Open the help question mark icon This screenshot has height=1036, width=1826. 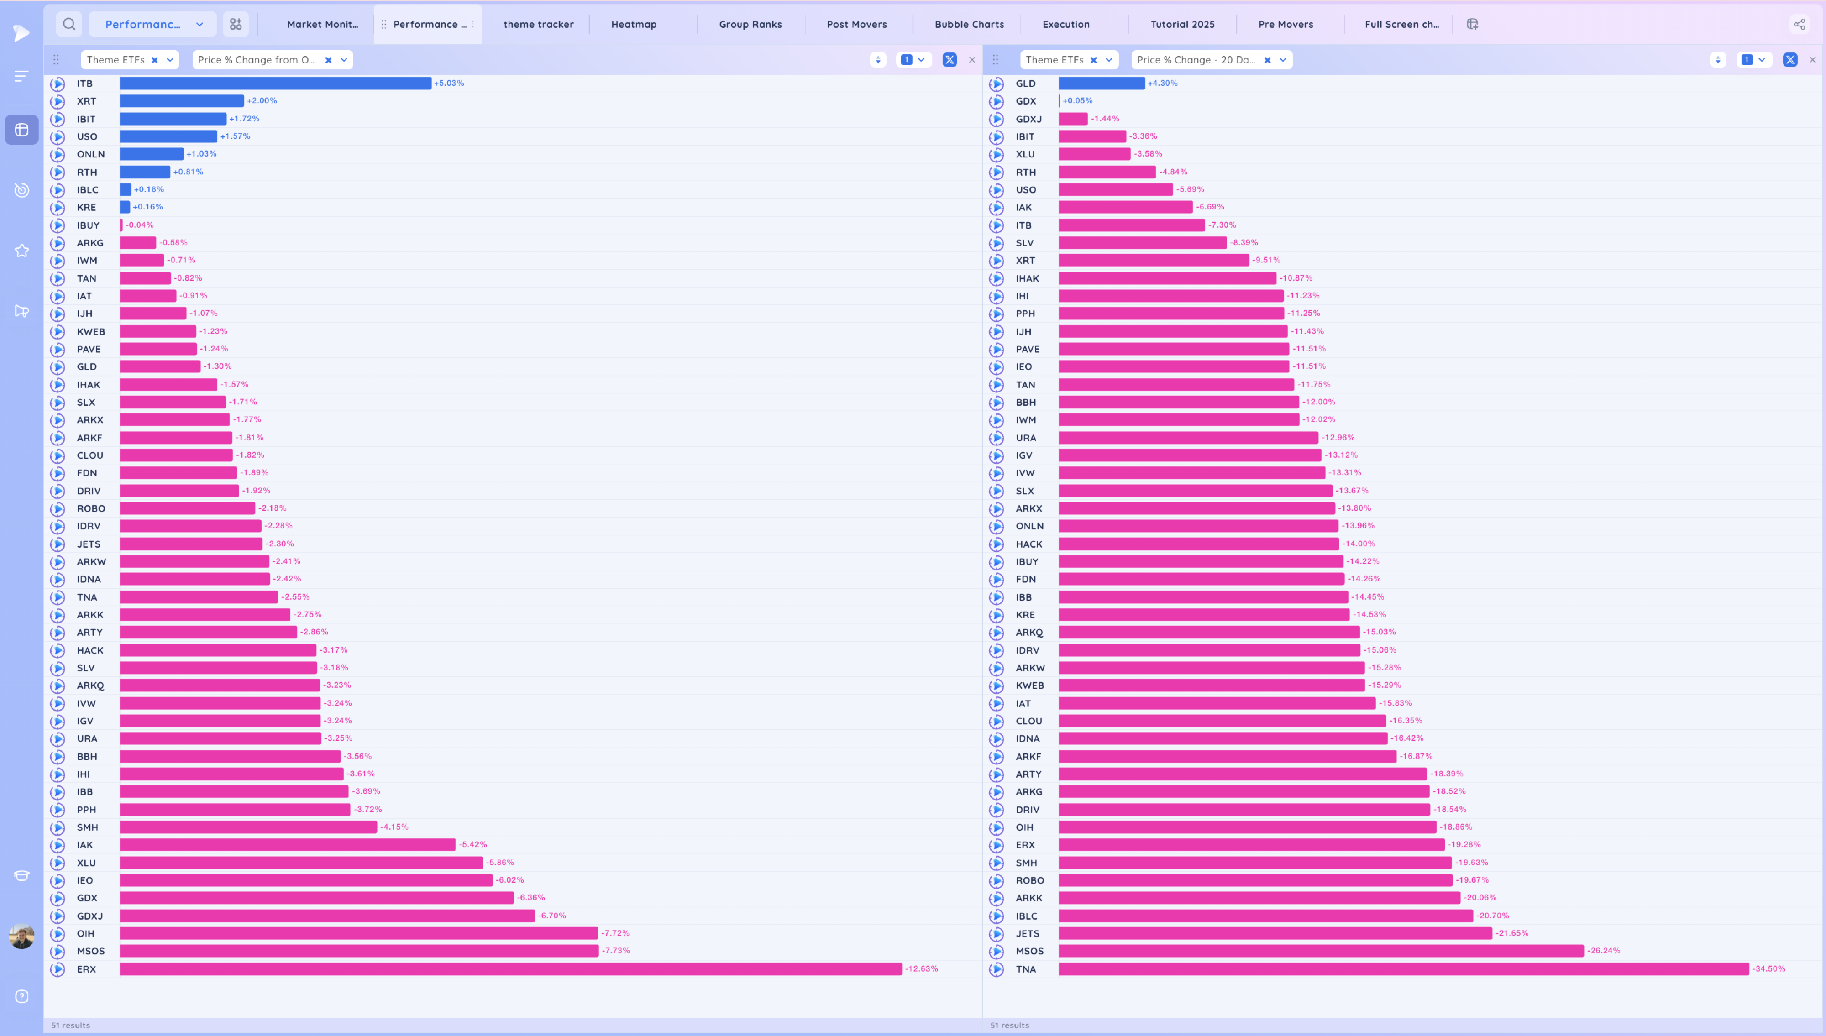pyautogui.click(x=22, y=996)
